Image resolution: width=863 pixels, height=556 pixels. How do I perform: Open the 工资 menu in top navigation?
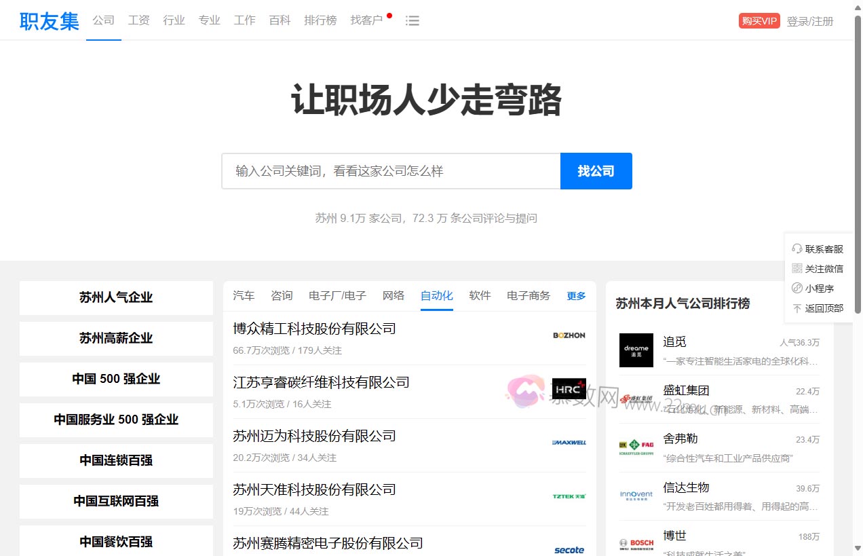tap(138, 20)
